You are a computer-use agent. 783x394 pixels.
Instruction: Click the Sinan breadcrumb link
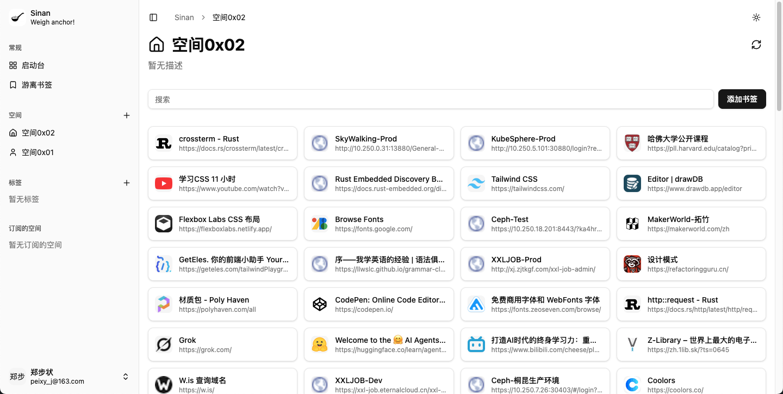(x=184, y=17)
